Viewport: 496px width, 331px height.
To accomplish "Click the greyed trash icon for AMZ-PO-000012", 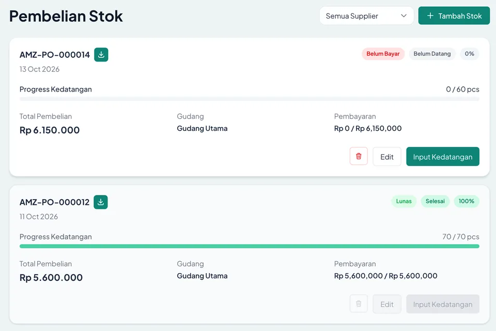I will coord(359,304).
